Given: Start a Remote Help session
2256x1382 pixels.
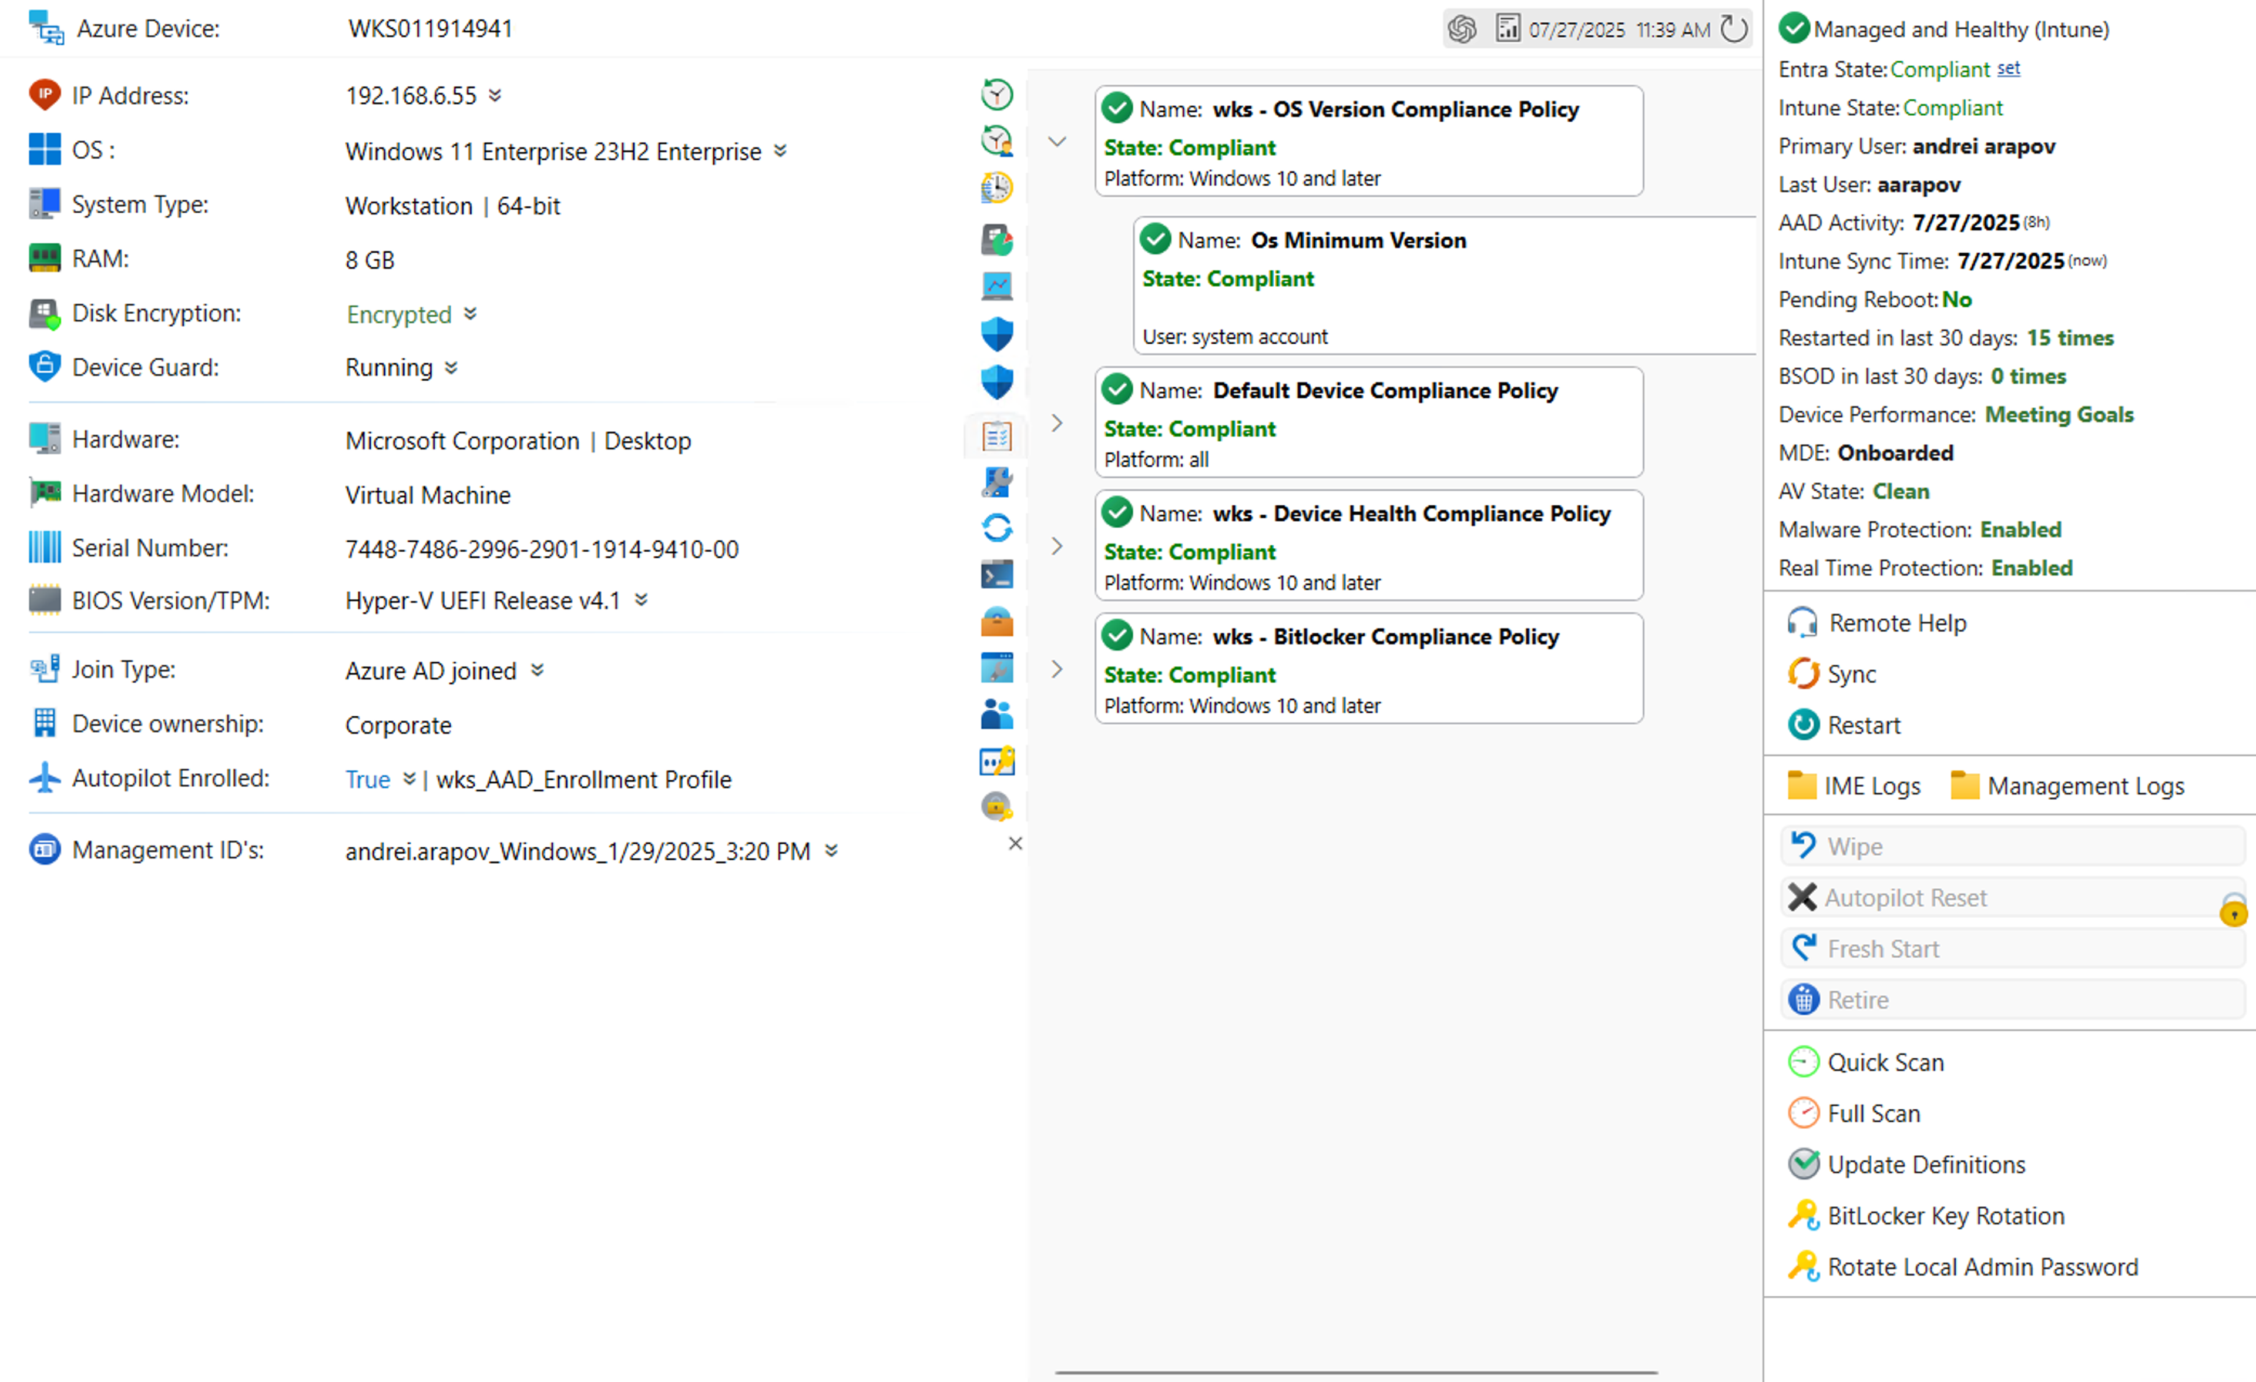Looking at the screenshot, I should coord(1877,623).
